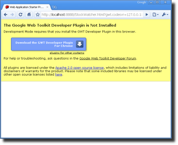Download the GWT Developer Plugin for Chrome
This screenshot has width=178, height=145.
point(48,44)
